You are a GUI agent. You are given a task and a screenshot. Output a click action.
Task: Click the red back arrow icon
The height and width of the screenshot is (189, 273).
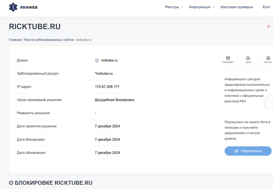point(269,26)
